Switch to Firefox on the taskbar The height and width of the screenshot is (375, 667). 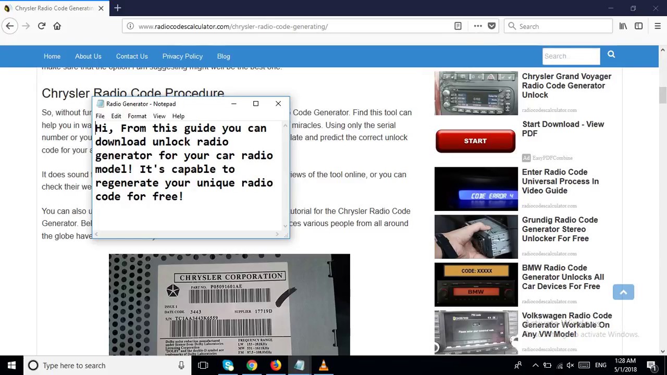(276, 366)
